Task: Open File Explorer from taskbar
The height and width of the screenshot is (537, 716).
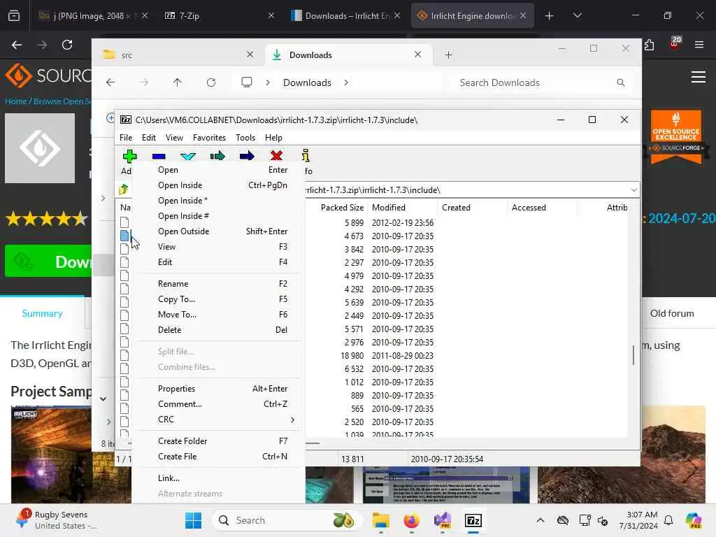Action: [380, 520]
